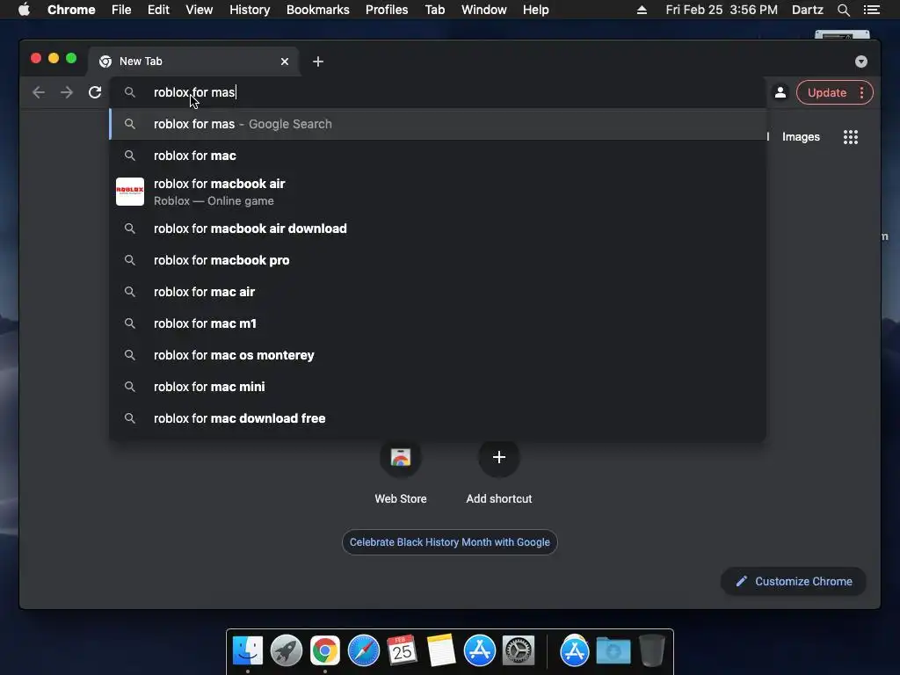The image size is (900, 675).
Task: Select 'roblox for macbook air' suggestion
Action: tap(438, 192)
